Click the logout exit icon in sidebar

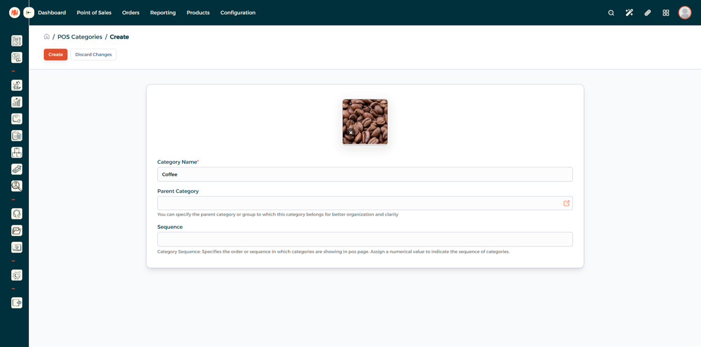tap(17, 303)
